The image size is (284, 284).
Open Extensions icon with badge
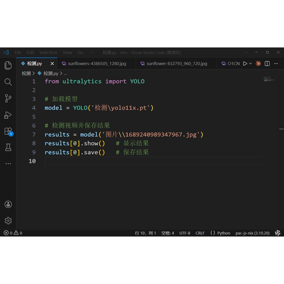(x=9, y=132)
